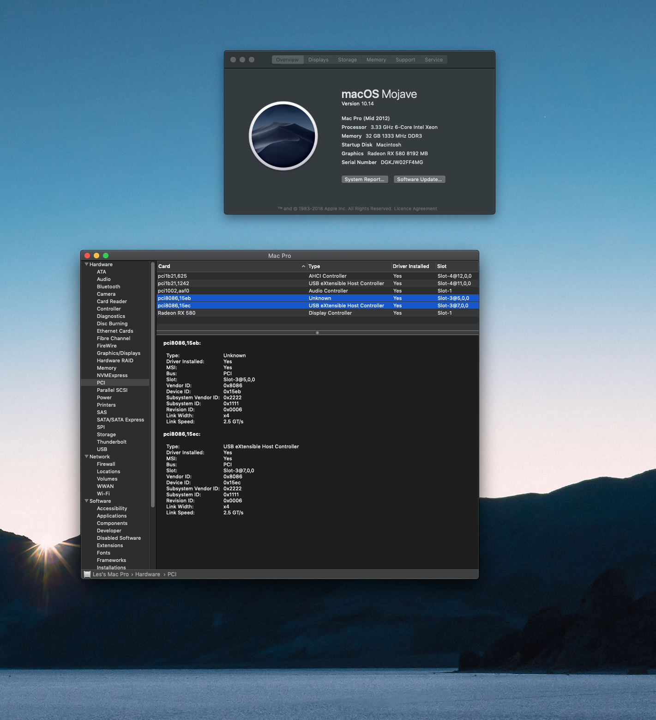Select Audio in the sidebar

click(104, 279)
